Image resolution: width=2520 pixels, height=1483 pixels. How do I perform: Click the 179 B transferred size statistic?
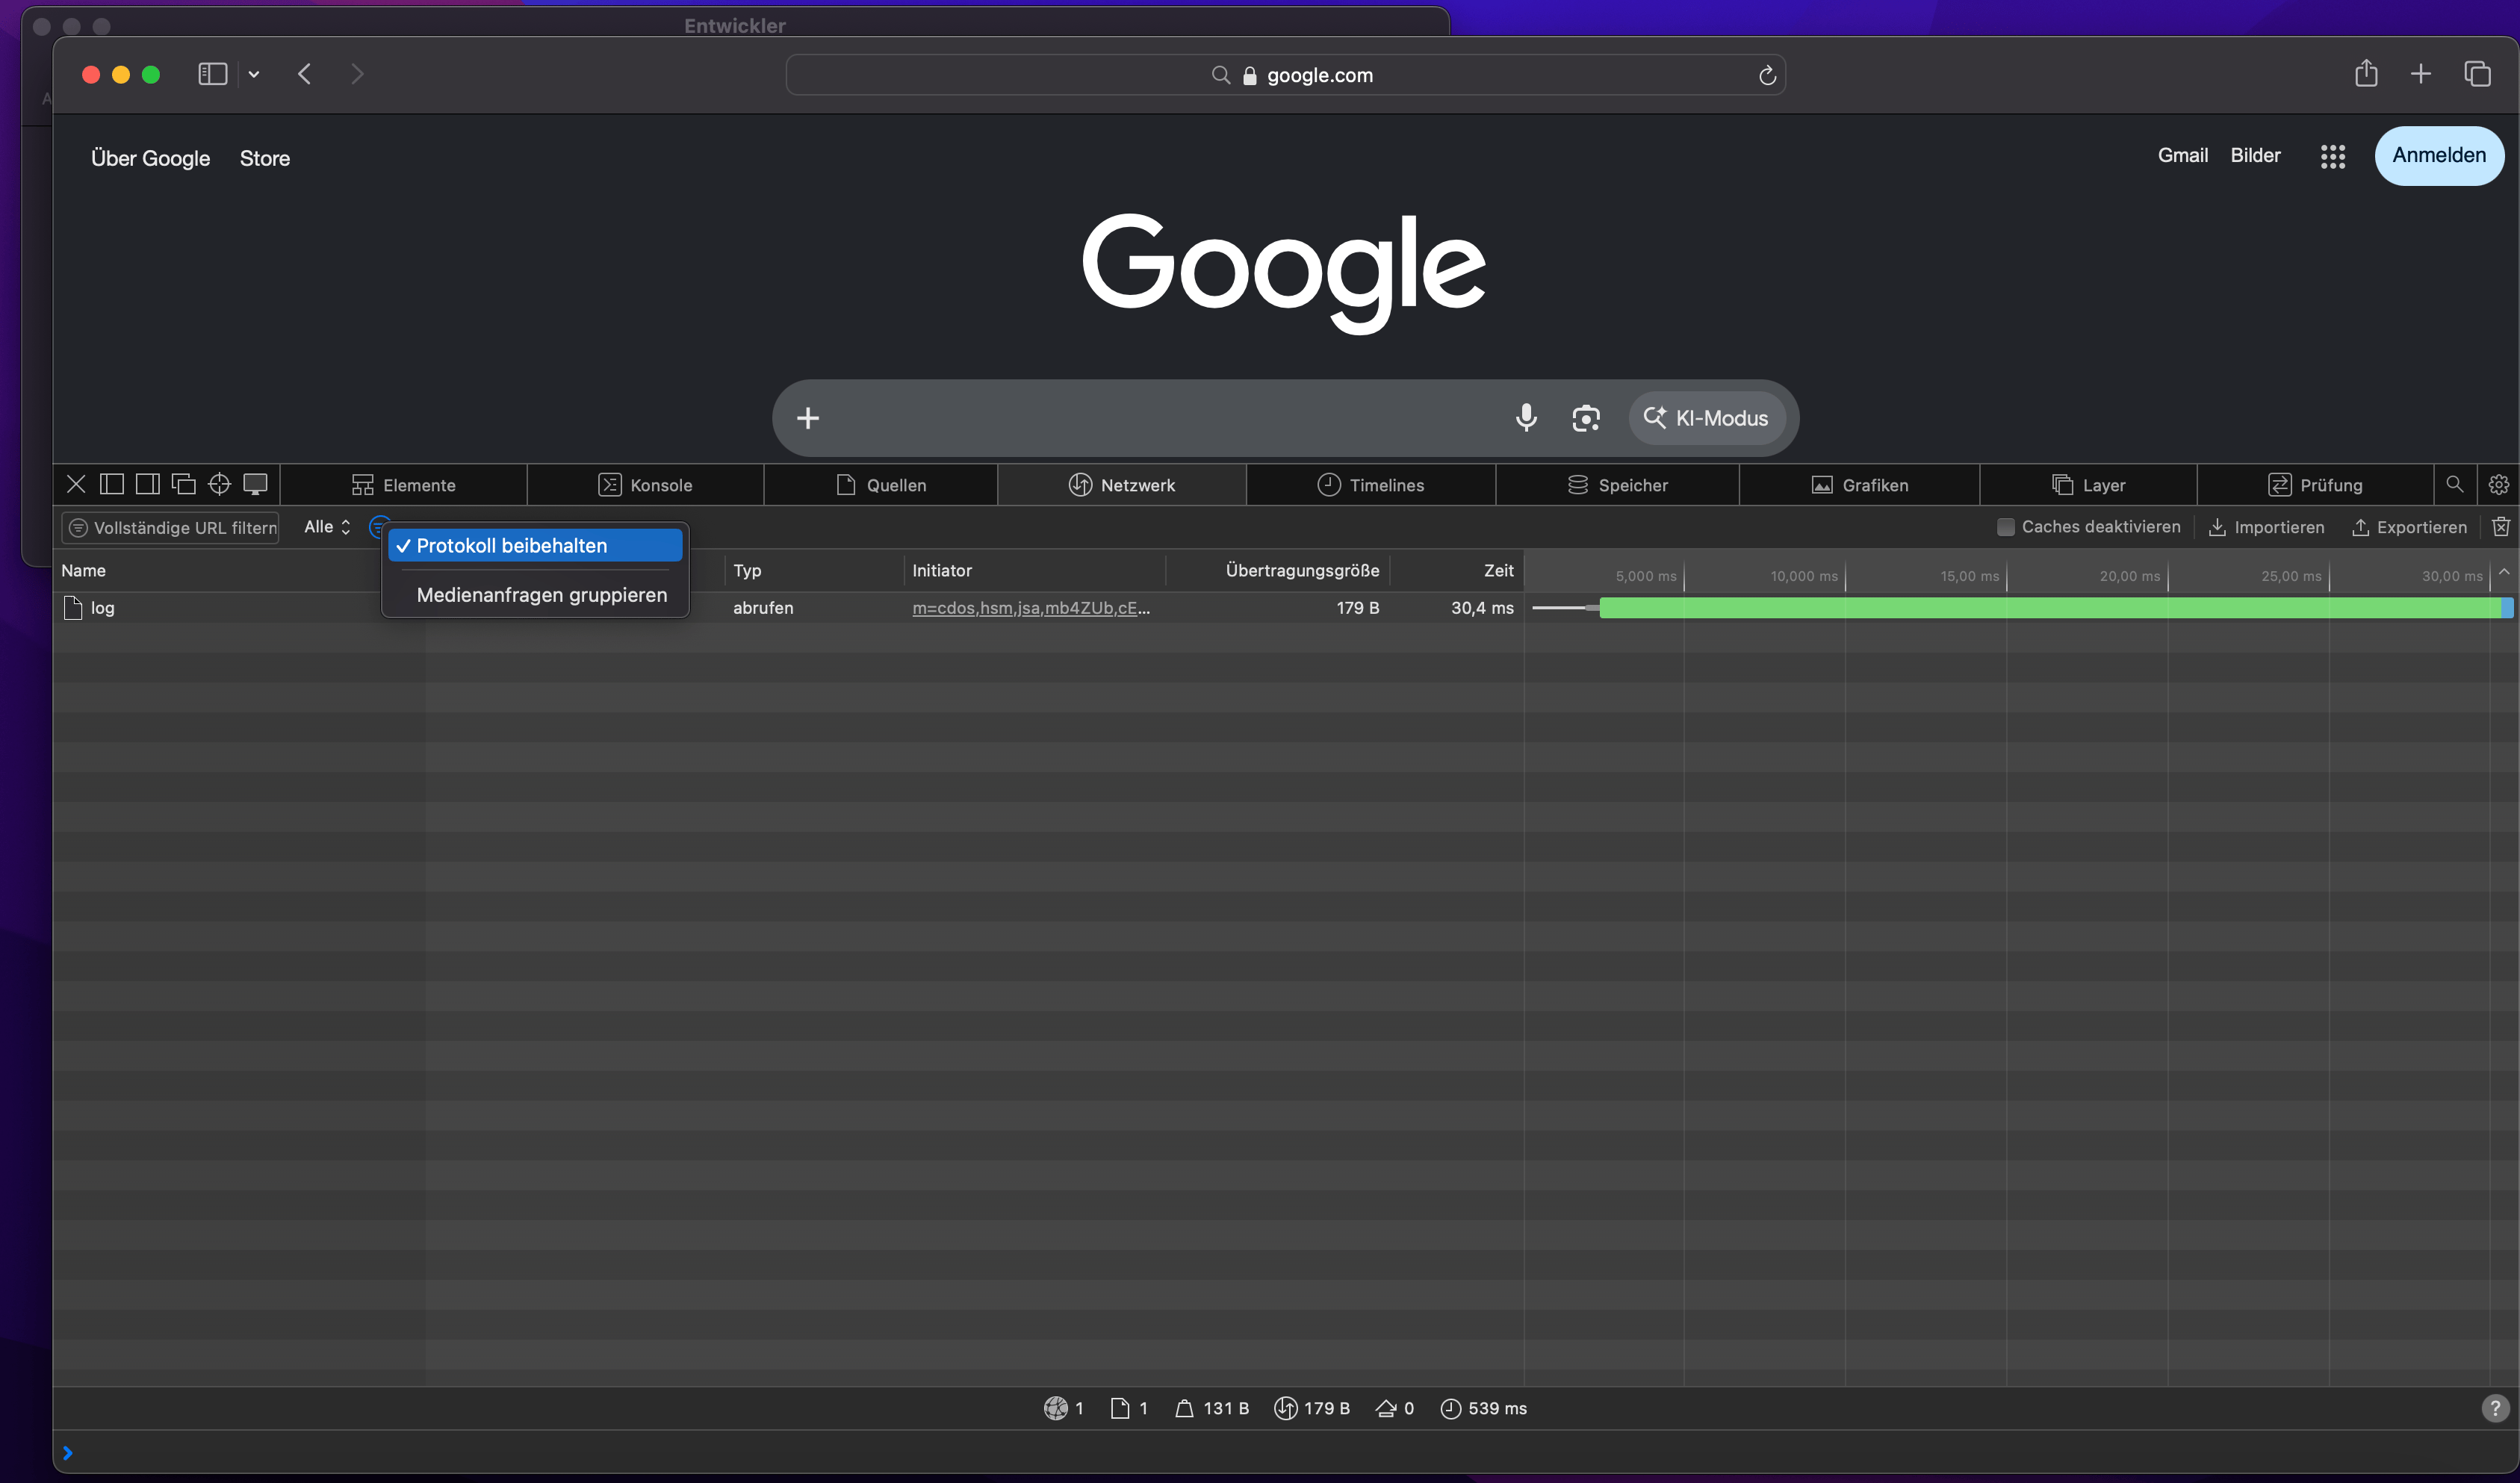point(1312,1408)
